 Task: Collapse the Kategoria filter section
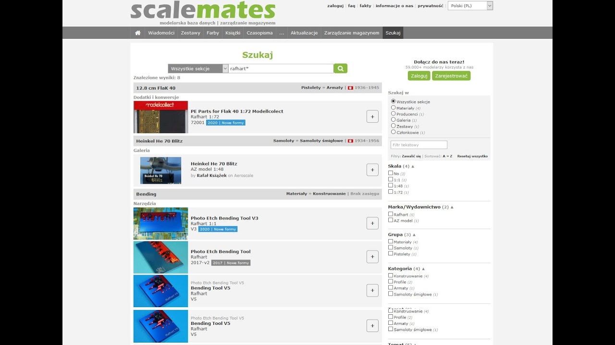423,269
